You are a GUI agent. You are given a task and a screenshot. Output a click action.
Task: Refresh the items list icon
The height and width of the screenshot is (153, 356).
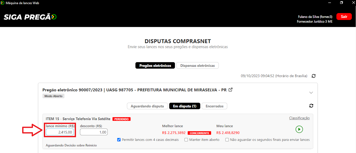pos(311,106)
